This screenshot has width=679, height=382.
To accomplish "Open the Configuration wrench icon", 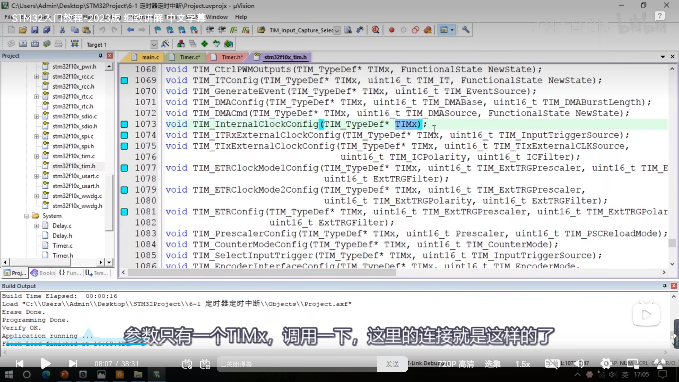I will point(465,30).
